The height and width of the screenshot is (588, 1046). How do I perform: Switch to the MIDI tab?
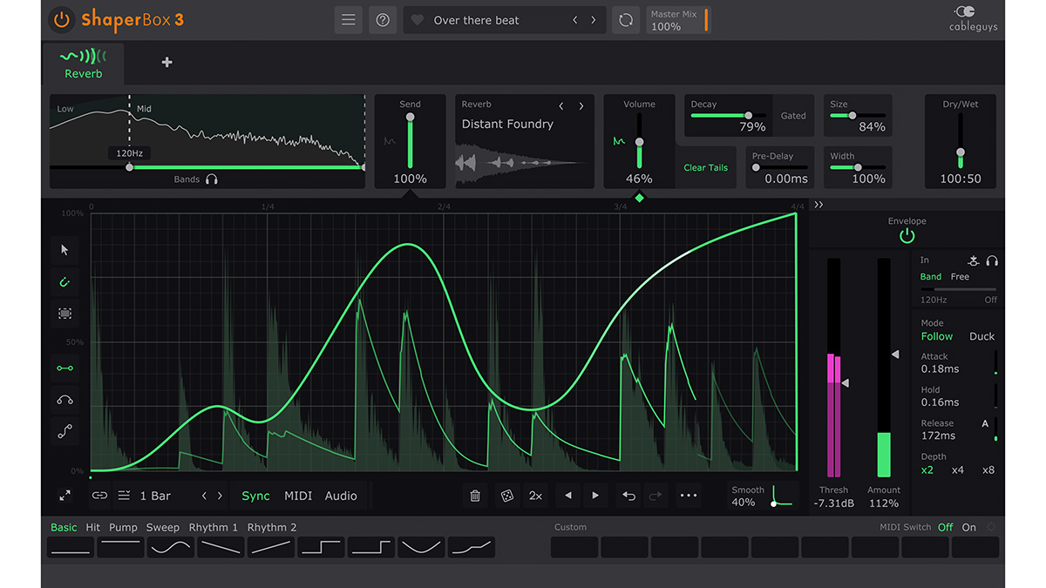point(297,495)
